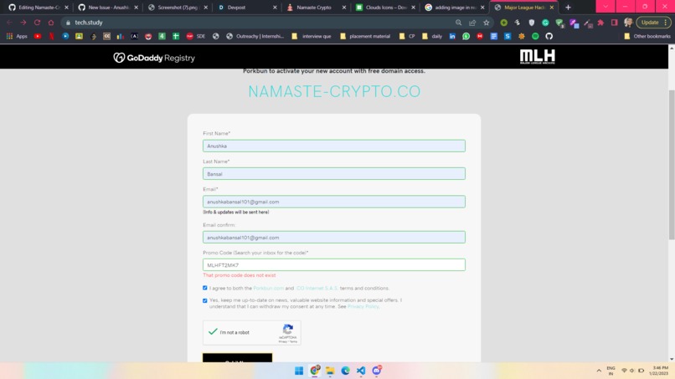Open the tab search dropdown arrow

tap(605, 7)
